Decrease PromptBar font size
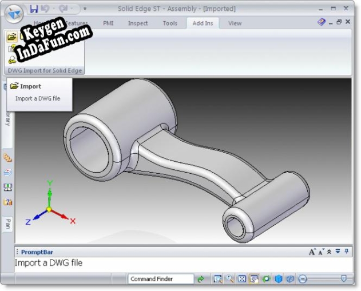This screenshot has width=361, height=291. (x=321, y=252)
